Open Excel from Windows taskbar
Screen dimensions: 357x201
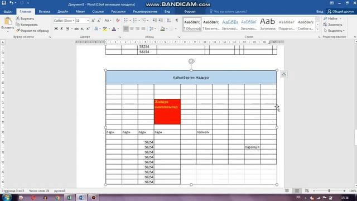click(69, 198)
